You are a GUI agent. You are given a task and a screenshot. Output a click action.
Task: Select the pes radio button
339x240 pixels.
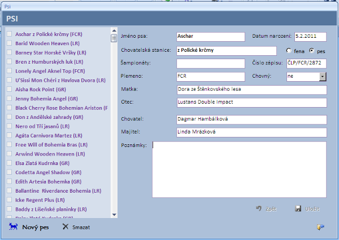[311, 51]
